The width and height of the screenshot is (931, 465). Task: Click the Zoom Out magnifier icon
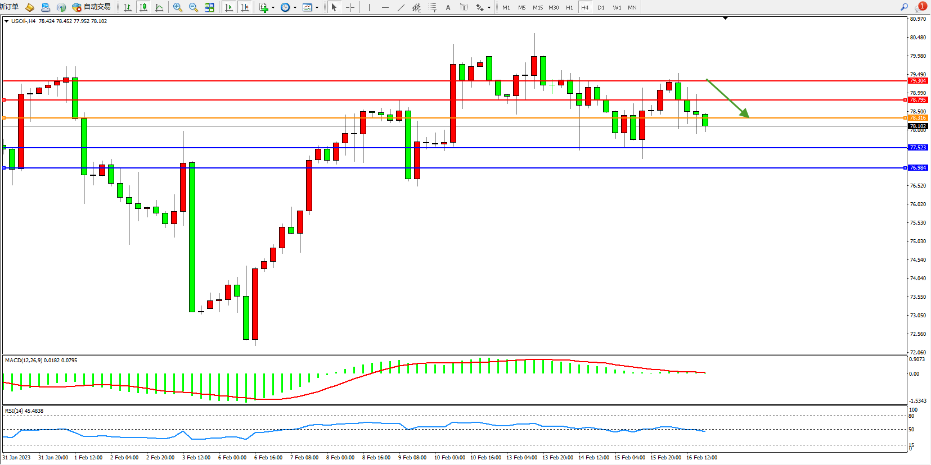click(x=194, y=7)
